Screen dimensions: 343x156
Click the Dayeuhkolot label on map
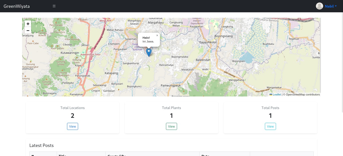click(x=208, y=42)
